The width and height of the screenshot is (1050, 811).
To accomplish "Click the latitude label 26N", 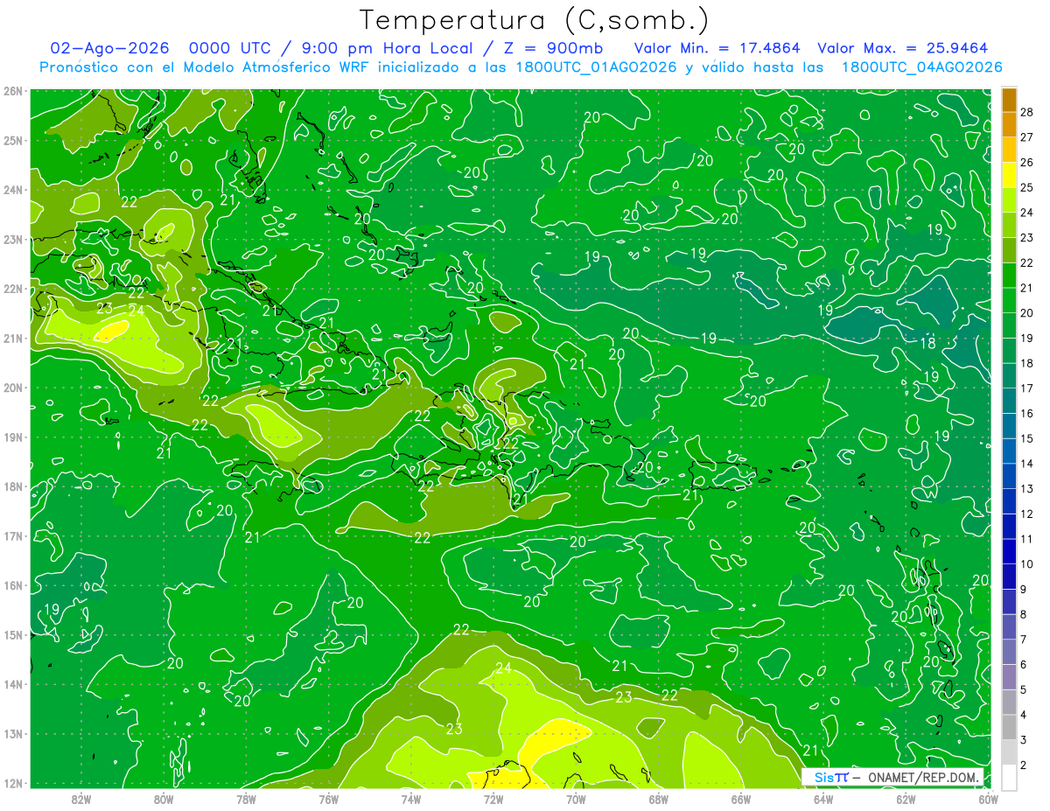I will (13, 91).
